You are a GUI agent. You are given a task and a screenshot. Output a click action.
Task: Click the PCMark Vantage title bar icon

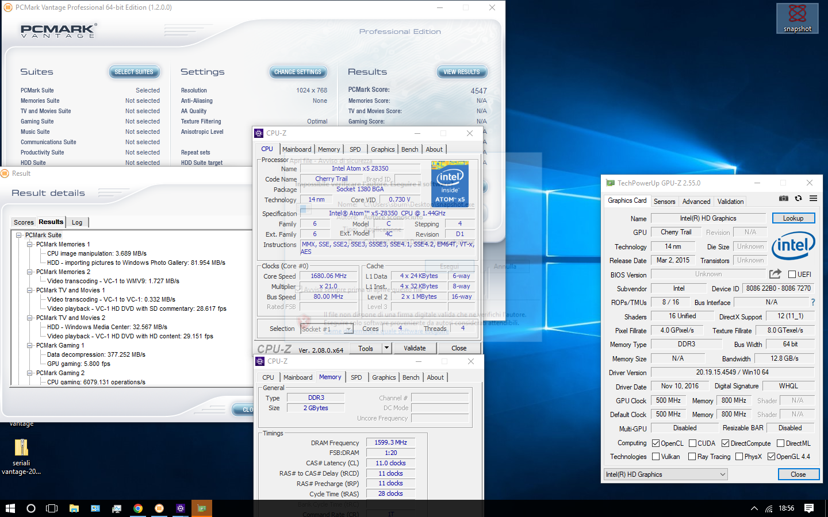pos(8,7)
